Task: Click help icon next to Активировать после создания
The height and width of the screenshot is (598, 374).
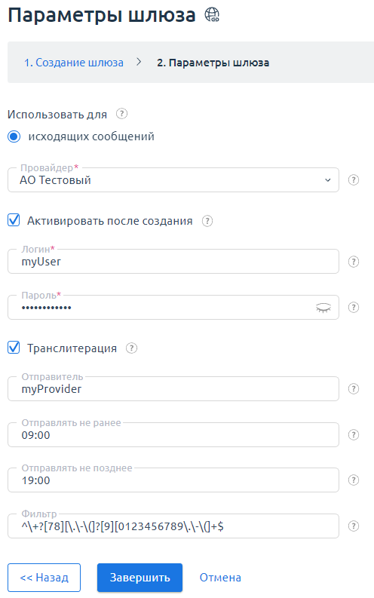Action: 207,221
